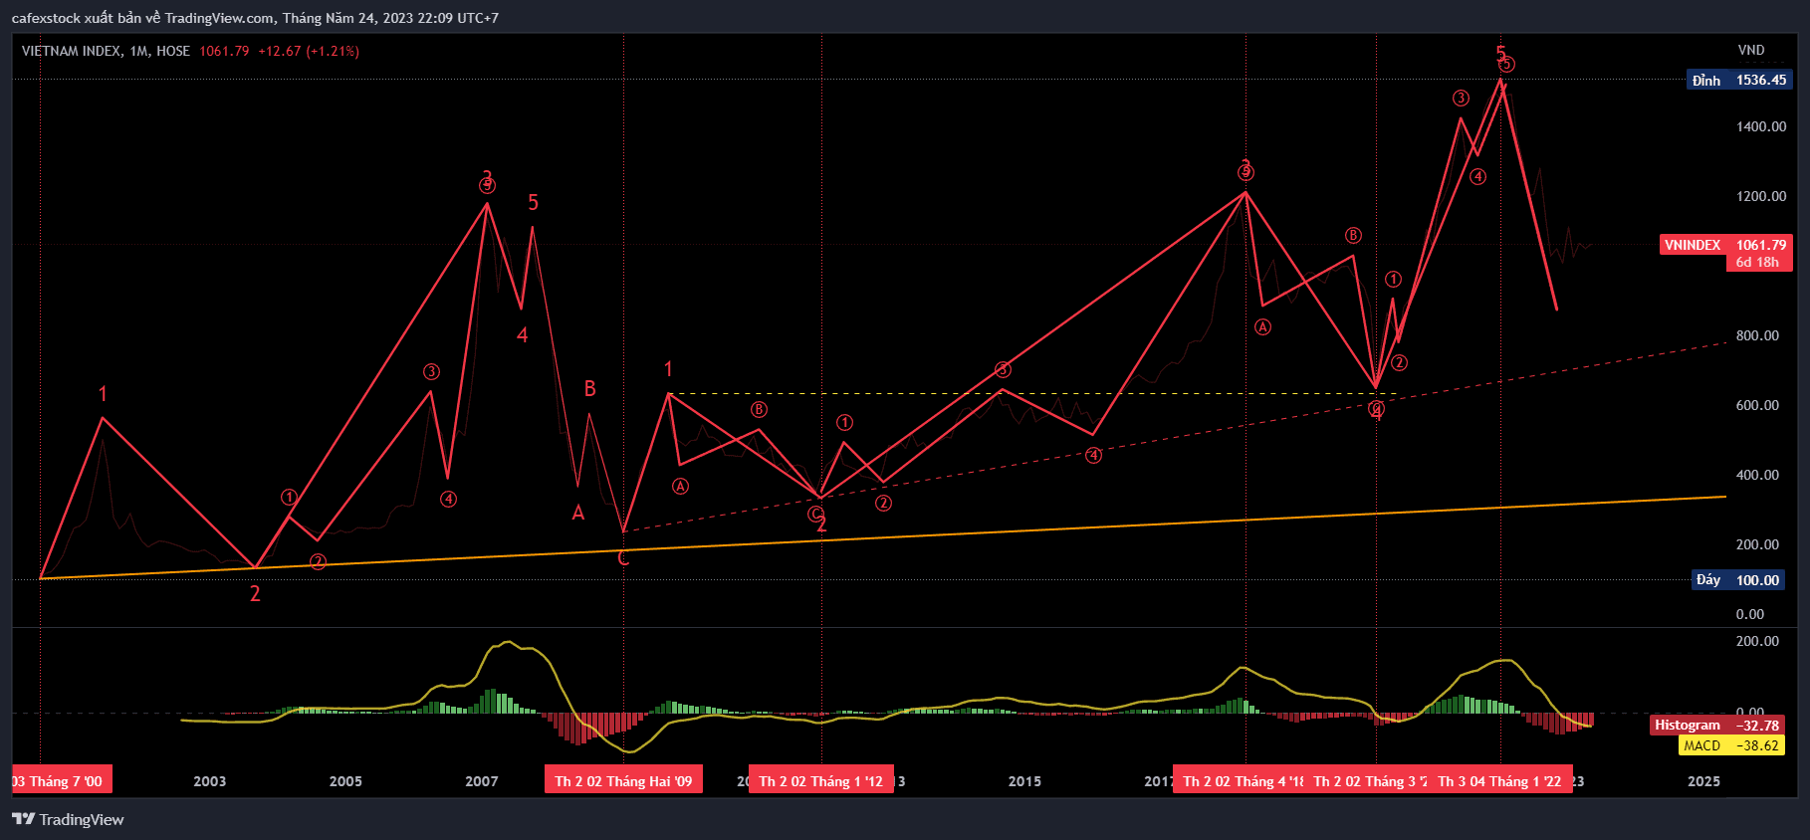This screenshot has width=1810, height=840.
Task: Open the cafexstock TradingView.com publication header
Action: pyautogui.click(x=255, y=18)
